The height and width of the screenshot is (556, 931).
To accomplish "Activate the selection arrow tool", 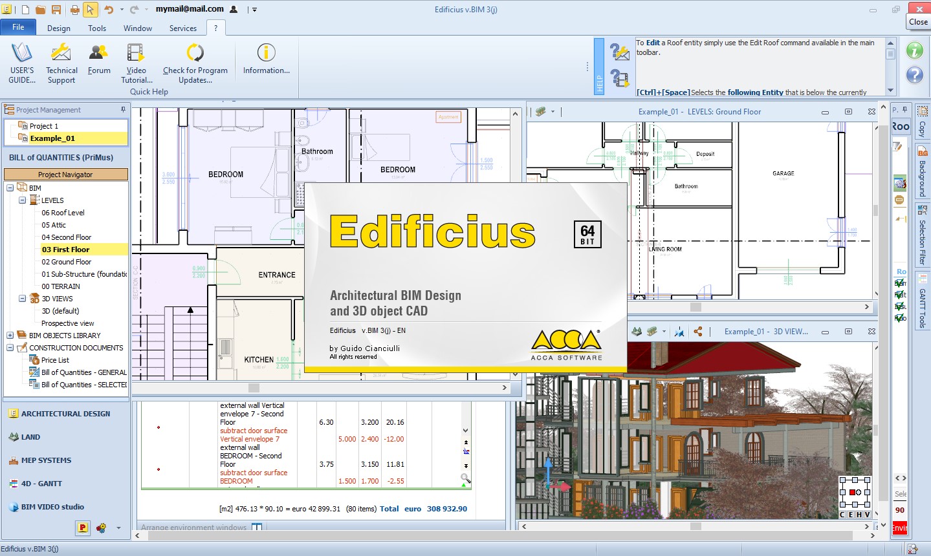I will [90, 9].
